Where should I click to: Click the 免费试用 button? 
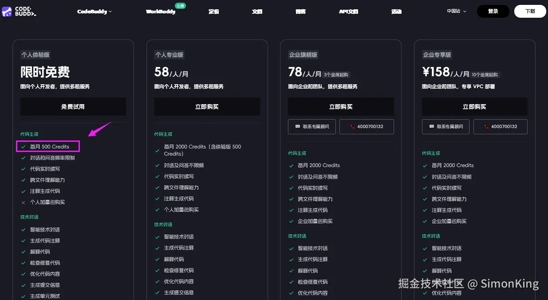point(73,107)
